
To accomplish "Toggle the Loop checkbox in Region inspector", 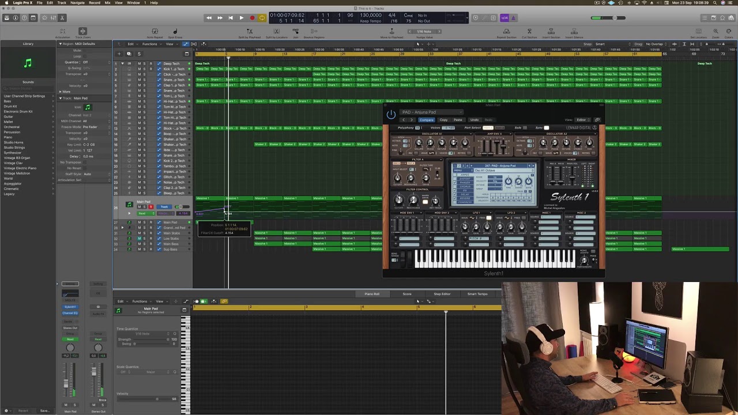I will pyautogui.click(x=85, y=56).
